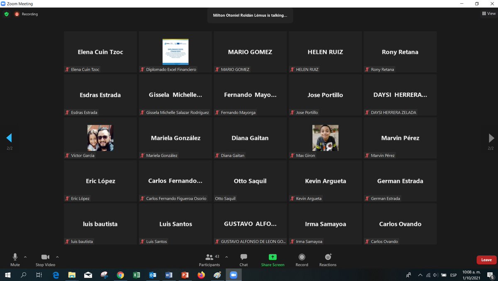Select Víctor García's profile photo

(100, 138)
